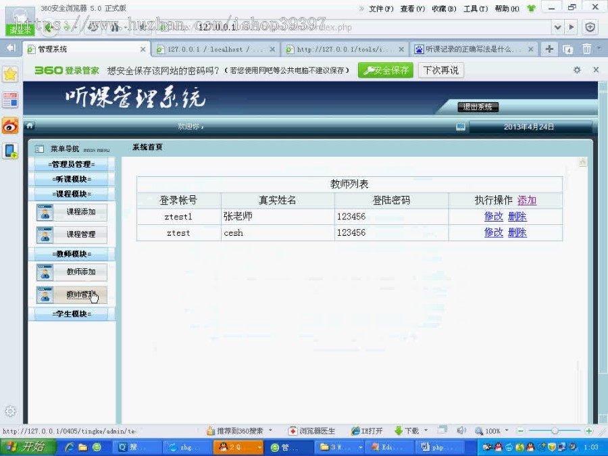Open the closed tabs trash icon
Image resolution: width=608 pixels, height=456 pixels.
(x=586, y=49)
